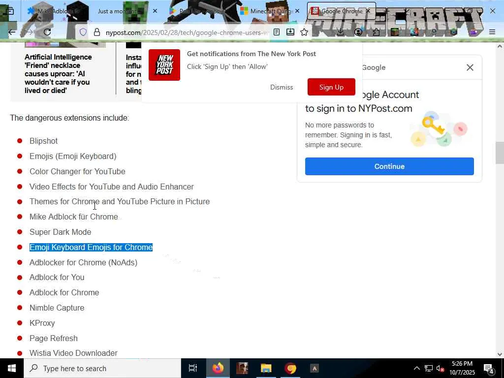Reload the current page
The height and width of the screenshot is (378, 504).
(x=47, y=32)
